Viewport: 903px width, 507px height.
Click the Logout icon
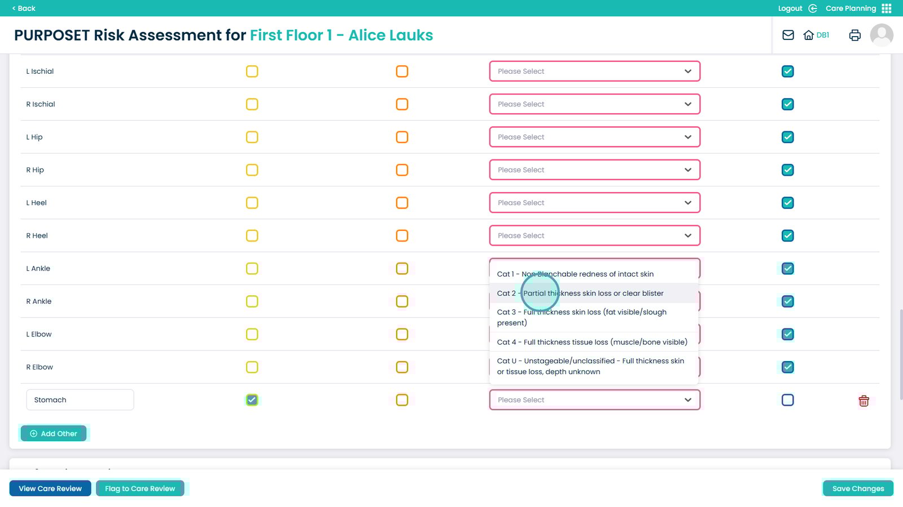point(813,8)
